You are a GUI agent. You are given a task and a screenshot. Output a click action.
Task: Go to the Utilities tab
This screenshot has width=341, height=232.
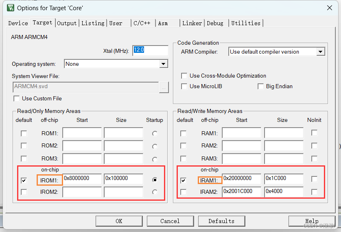tap(246, 23)
